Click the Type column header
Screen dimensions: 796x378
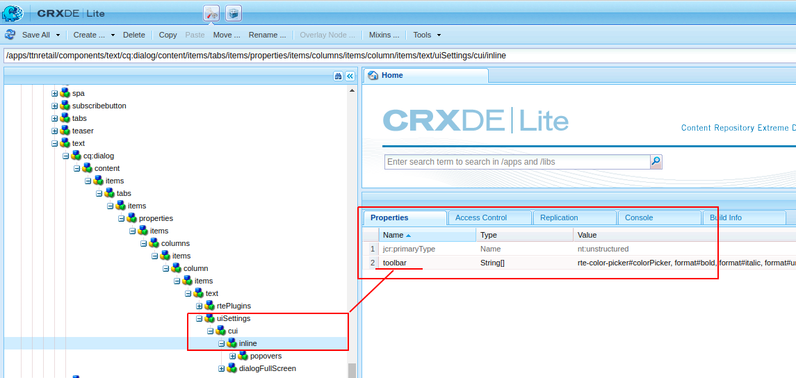[524, 235]
